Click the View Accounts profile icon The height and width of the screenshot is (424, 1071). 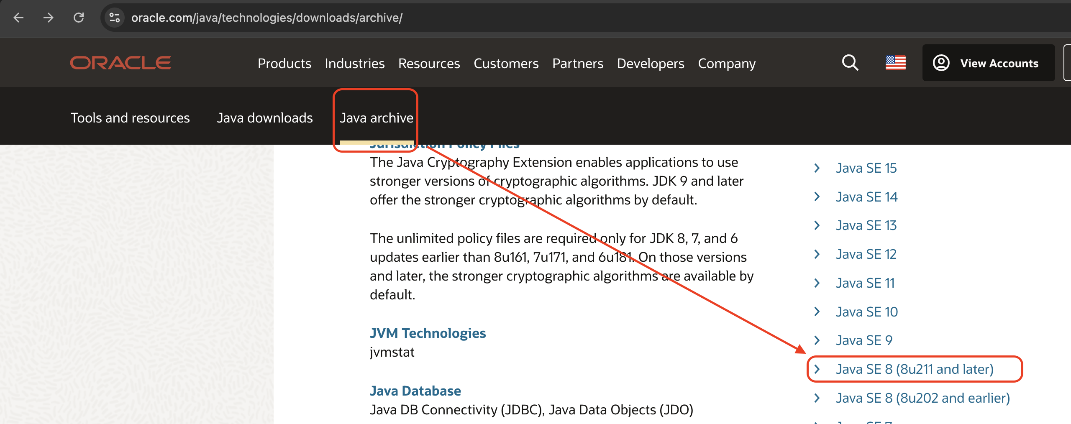click(941, 63)
